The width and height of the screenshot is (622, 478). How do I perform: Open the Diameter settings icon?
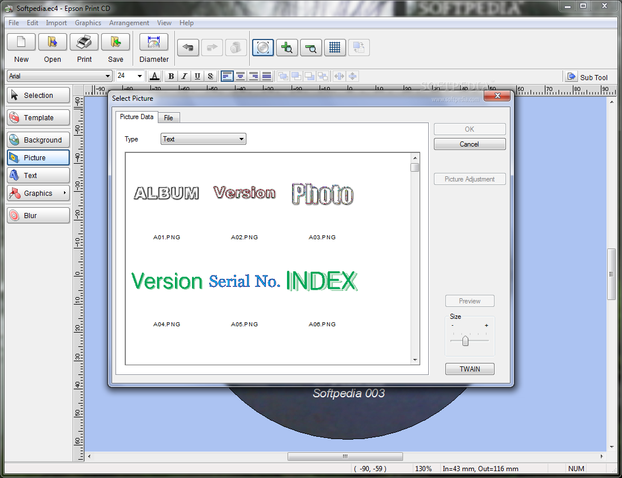pos(154,42)
